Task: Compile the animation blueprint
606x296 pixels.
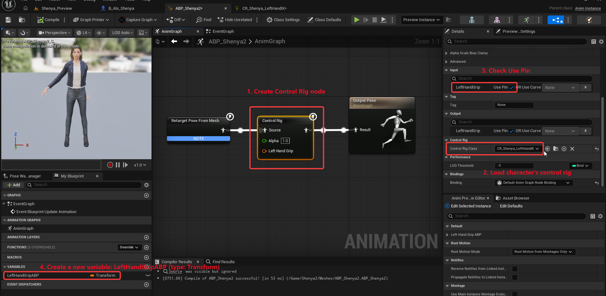Action: tap(48, 20)
